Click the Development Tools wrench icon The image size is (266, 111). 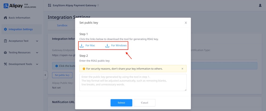click(5, 64)
